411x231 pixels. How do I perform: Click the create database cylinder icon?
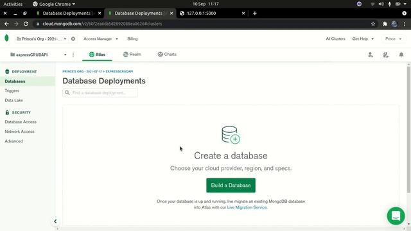point(231,135)
